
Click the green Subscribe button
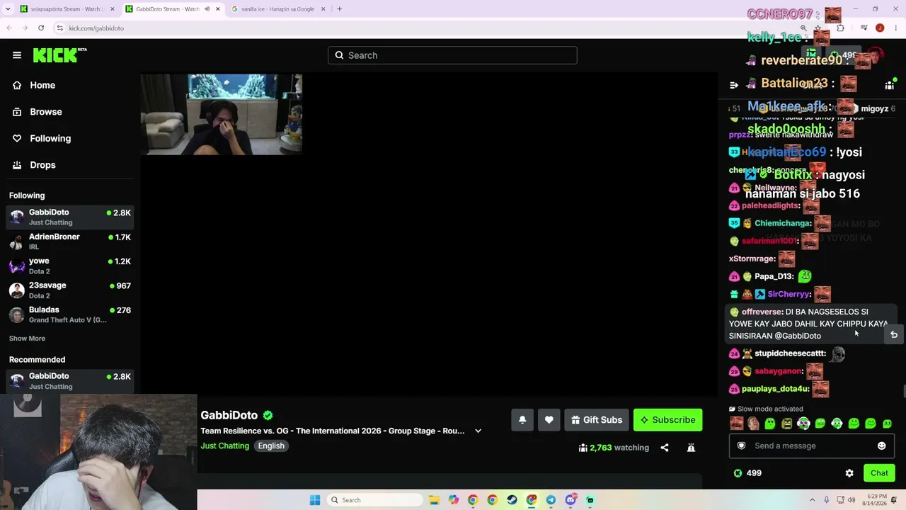[667, 420]
